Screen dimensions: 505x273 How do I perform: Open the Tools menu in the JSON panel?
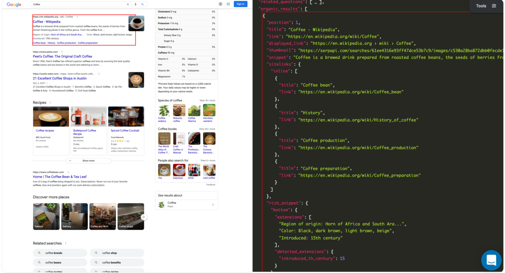(x=486, y=6)
